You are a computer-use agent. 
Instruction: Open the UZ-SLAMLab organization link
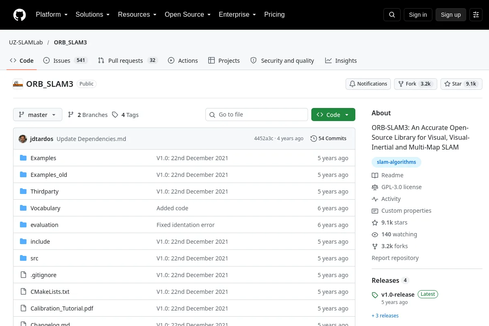pos(26,42)
